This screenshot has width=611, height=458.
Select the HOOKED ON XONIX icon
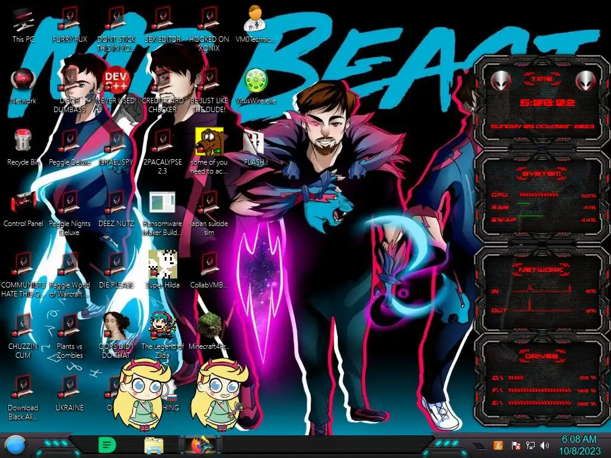209,30
